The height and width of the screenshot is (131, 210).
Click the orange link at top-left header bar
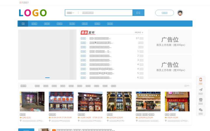point(20,2)
